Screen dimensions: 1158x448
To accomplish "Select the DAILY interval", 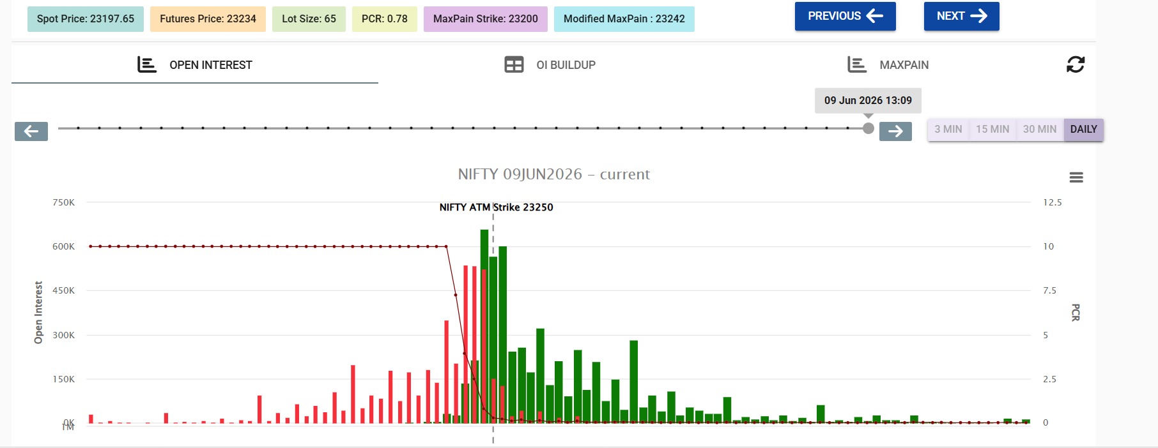I will [x=1083, y=130].
